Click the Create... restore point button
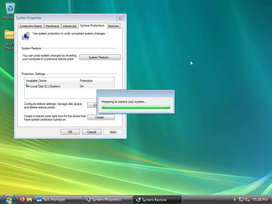The height and width of the screenshot is (204, 272). [x=101, y=117]
